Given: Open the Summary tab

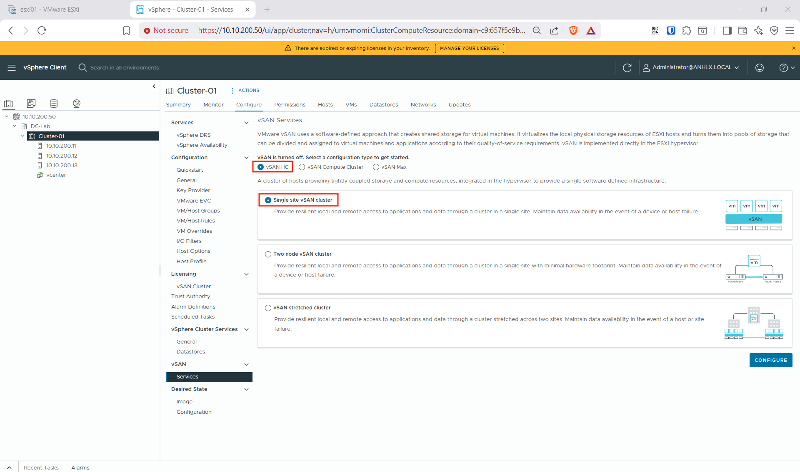Looking at the screenshot, I should 178,105.
